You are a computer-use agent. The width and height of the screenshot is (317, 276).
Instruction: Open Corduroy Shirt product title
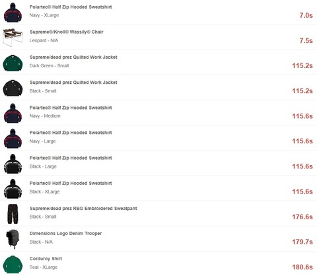tap(46, 259)
